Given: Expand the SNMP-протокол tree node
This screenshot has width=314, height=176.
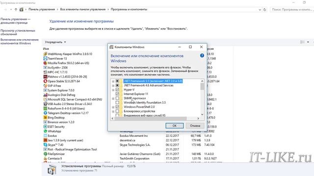Looking at the screenshot, I should click(x=113, y=98).
